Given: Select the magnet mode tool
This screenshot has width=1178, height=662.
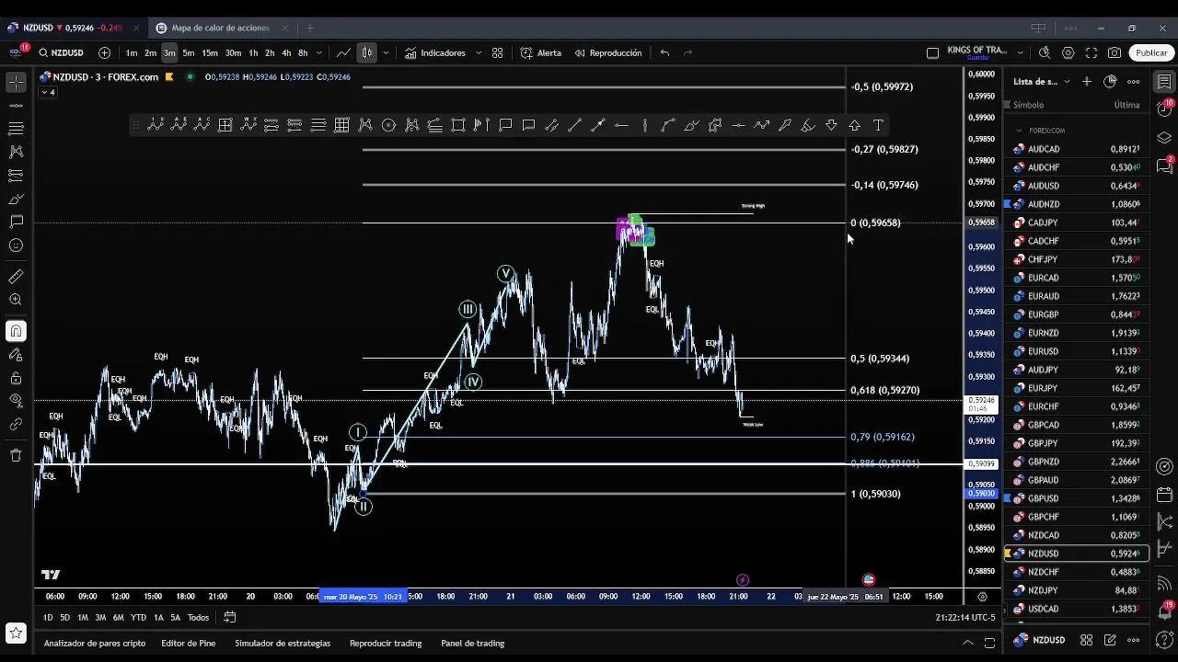Looking at the screenshot, I should coord(16,331).
